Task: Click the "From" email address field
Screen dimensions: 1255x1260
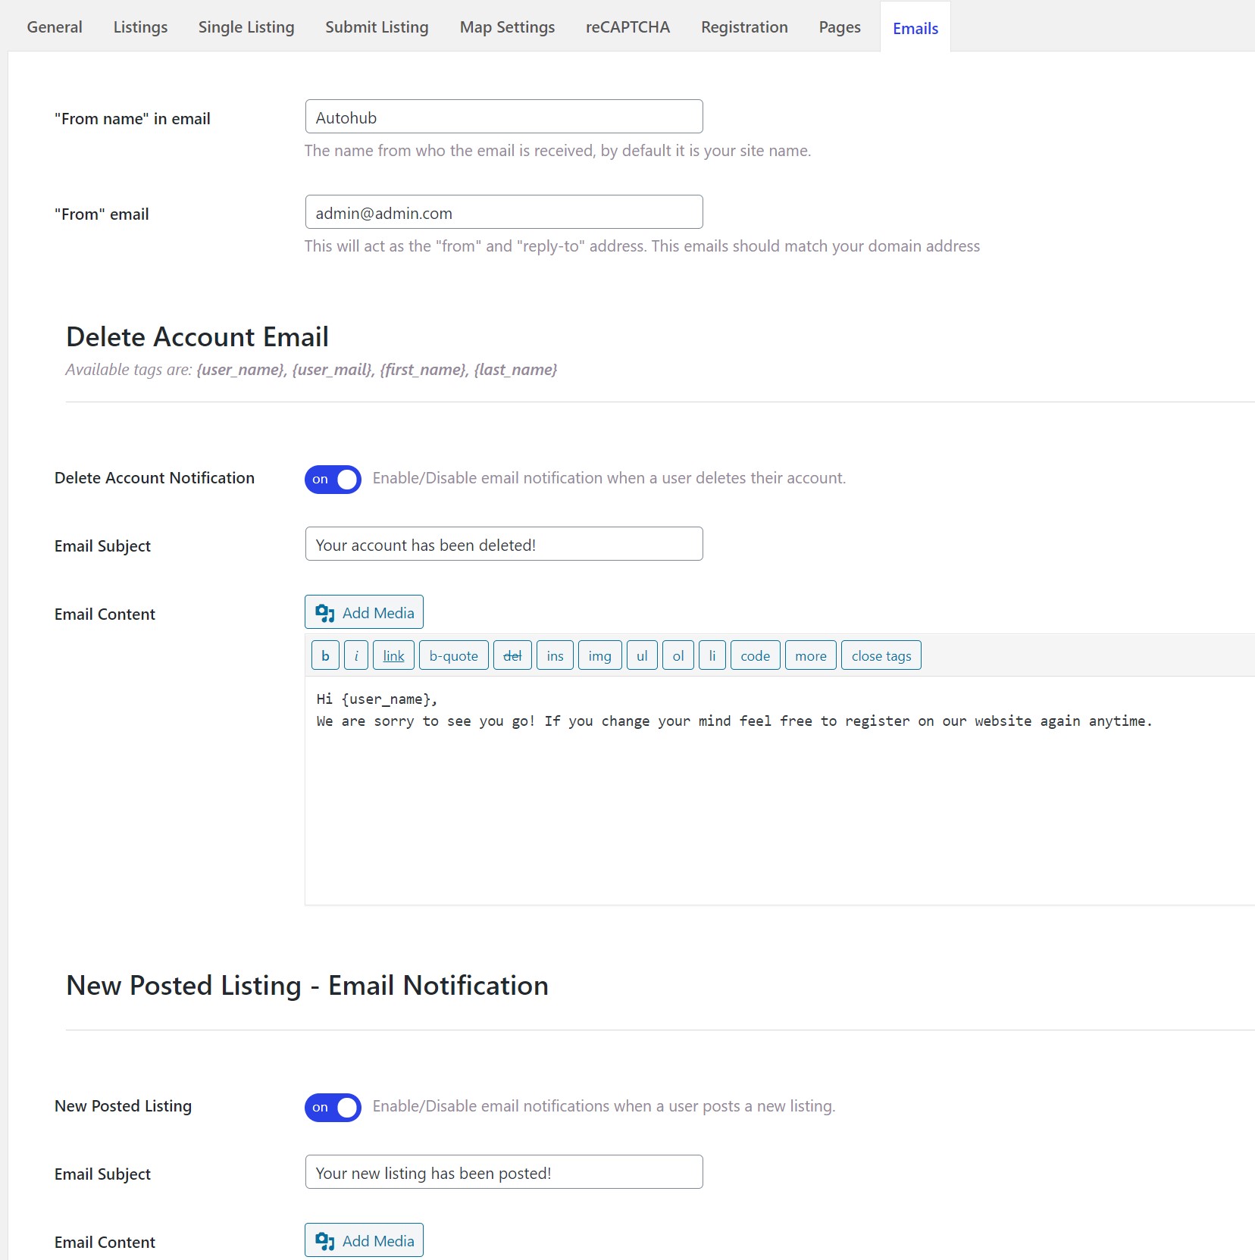Action: [504, 212]
